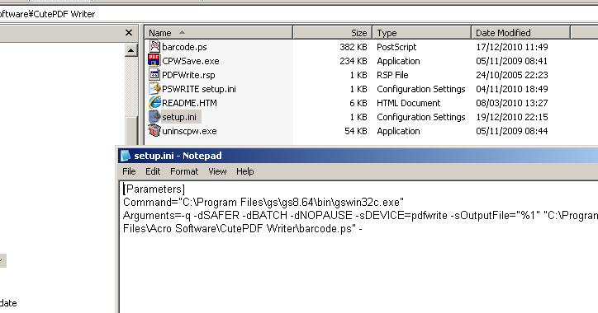
Task: Click the PDFWrite.rsp file name
Action: click(x=189, y=75)
